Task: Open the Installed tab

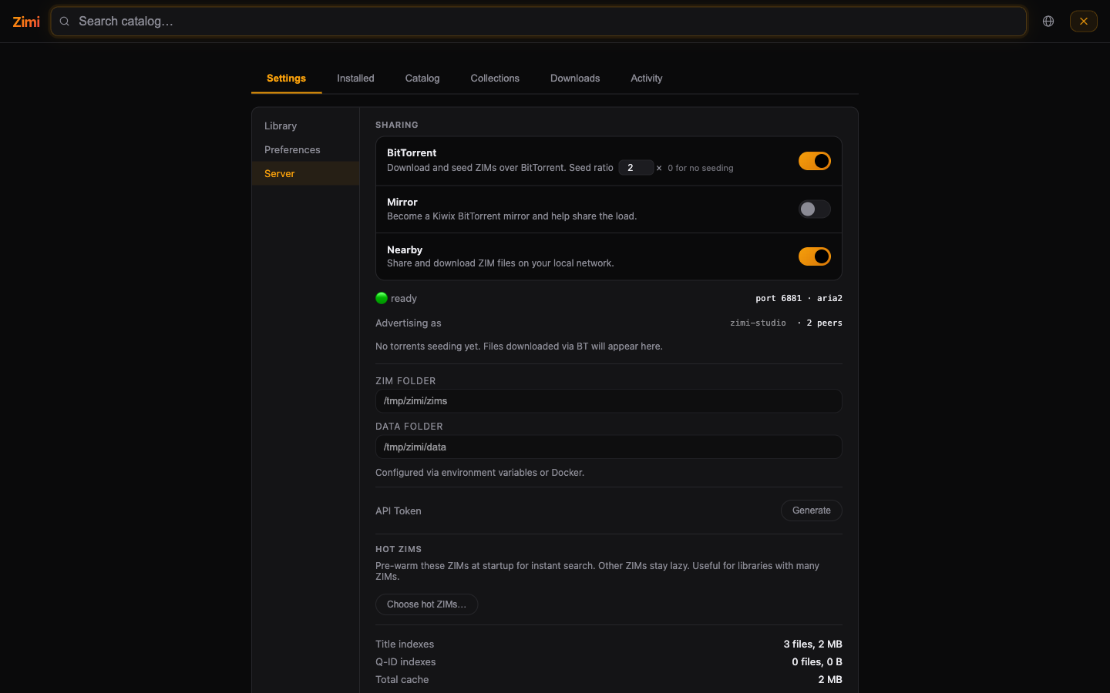Action: point(355,79)
